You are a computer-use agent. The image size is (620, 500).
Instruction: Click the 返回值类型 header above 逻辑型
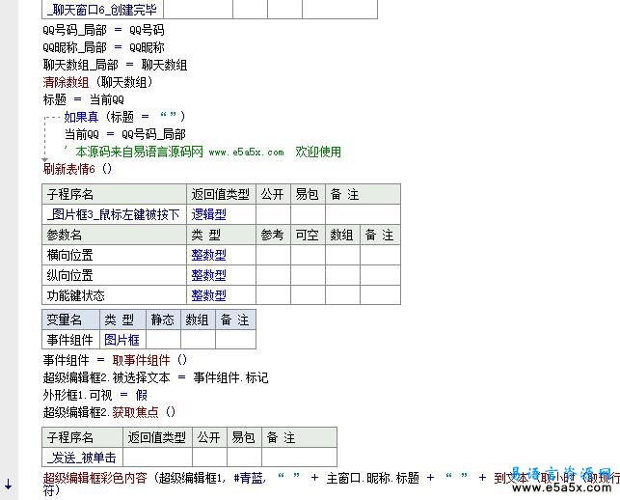(221, 194)
